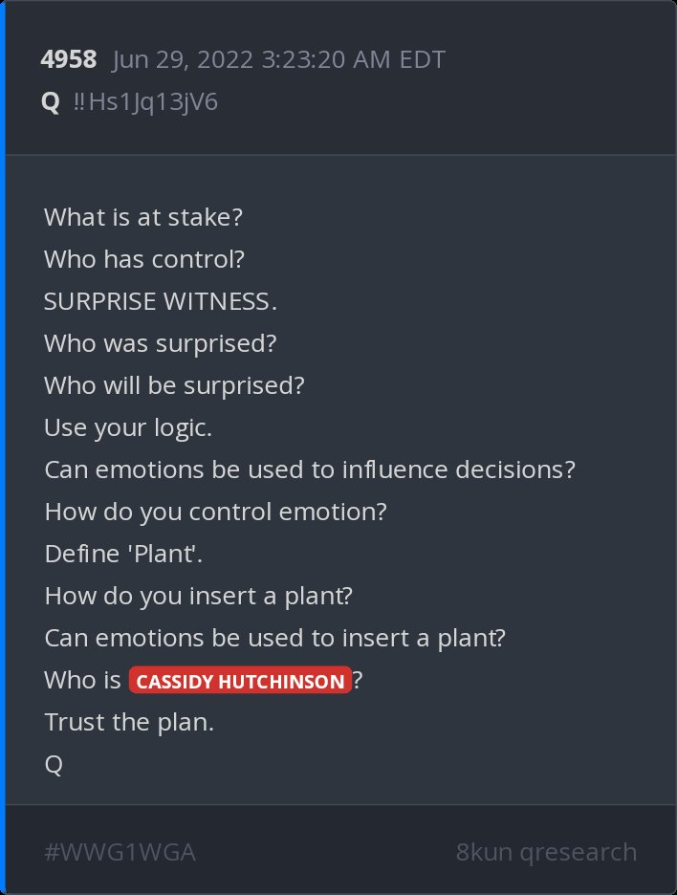Click the "SURPRISE WITNESS." text

pos(161,301)
